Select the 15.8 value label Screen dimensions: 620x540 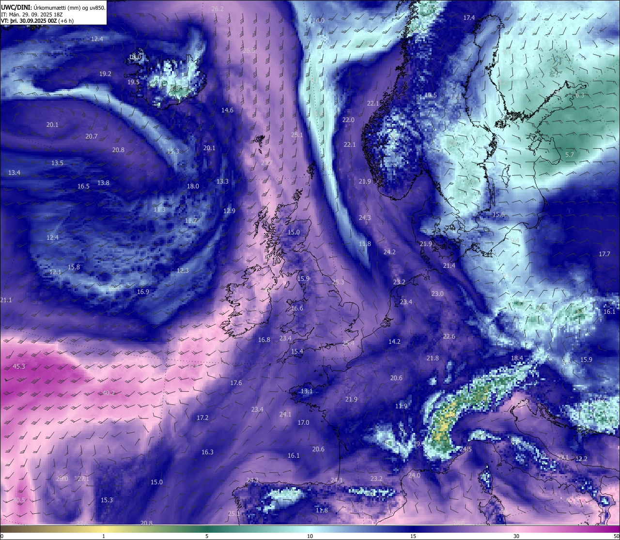click(x=74, y=267)
